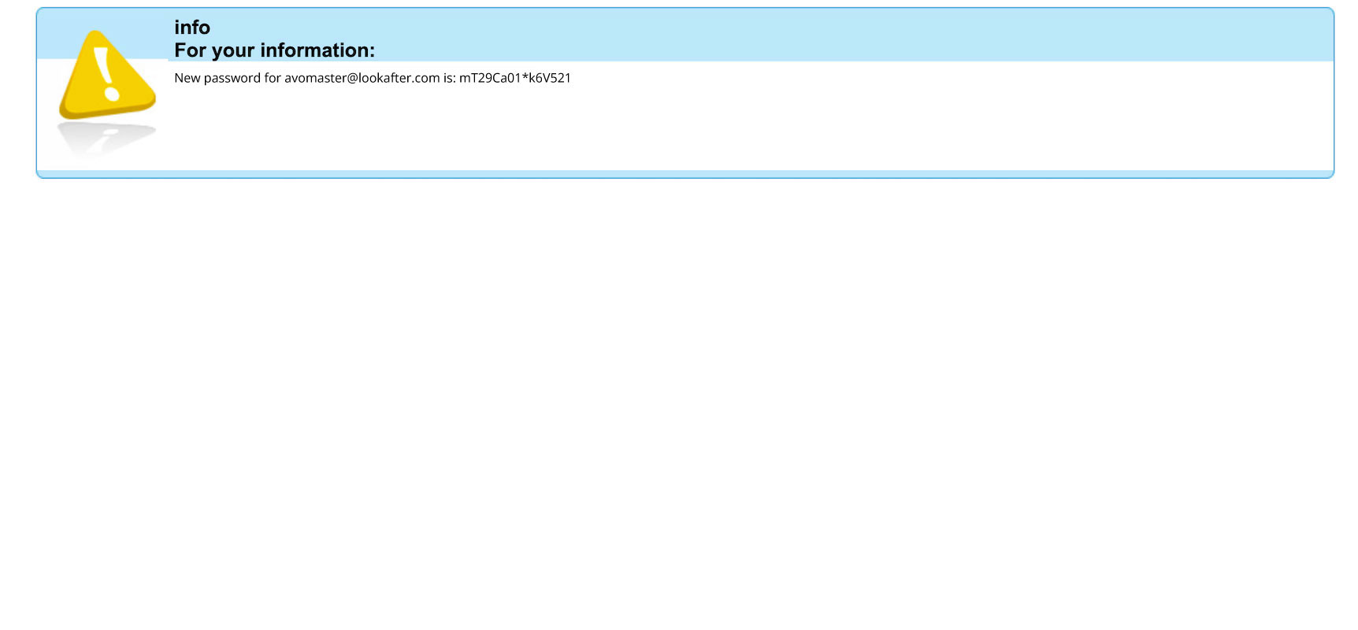Click the word "password" in the message
The image size is (1358, 630).
(x=232, y=78)
